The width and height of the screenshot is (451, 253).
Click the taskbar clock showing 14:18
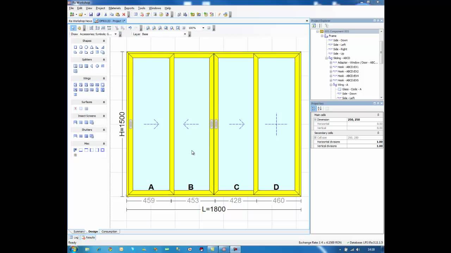pyautogui.click(x=371, y=249)
